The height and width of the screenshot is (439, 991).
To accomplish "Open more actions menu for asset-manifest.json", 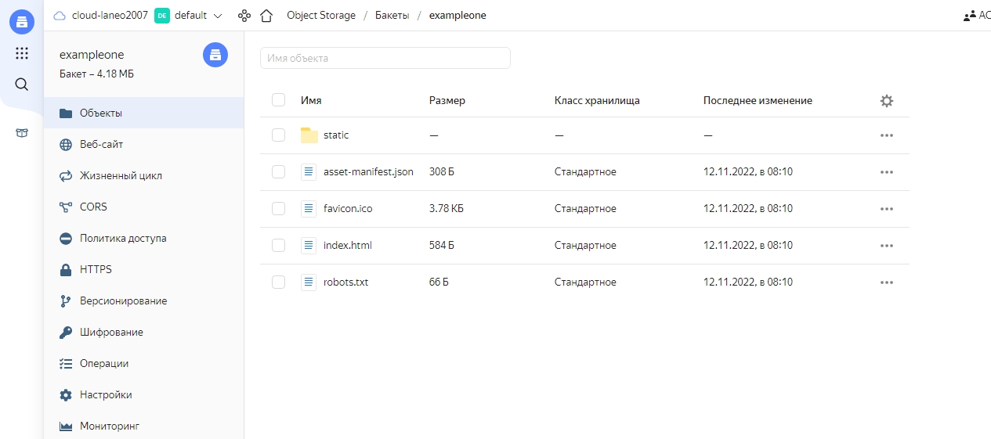I will coord(886,172).
